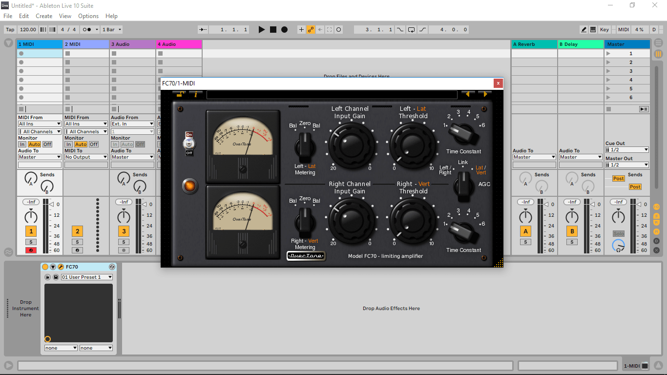Open 2 MIDI track 'No Output' dropdown
The image size is (667, 375).
coord(86,157)
